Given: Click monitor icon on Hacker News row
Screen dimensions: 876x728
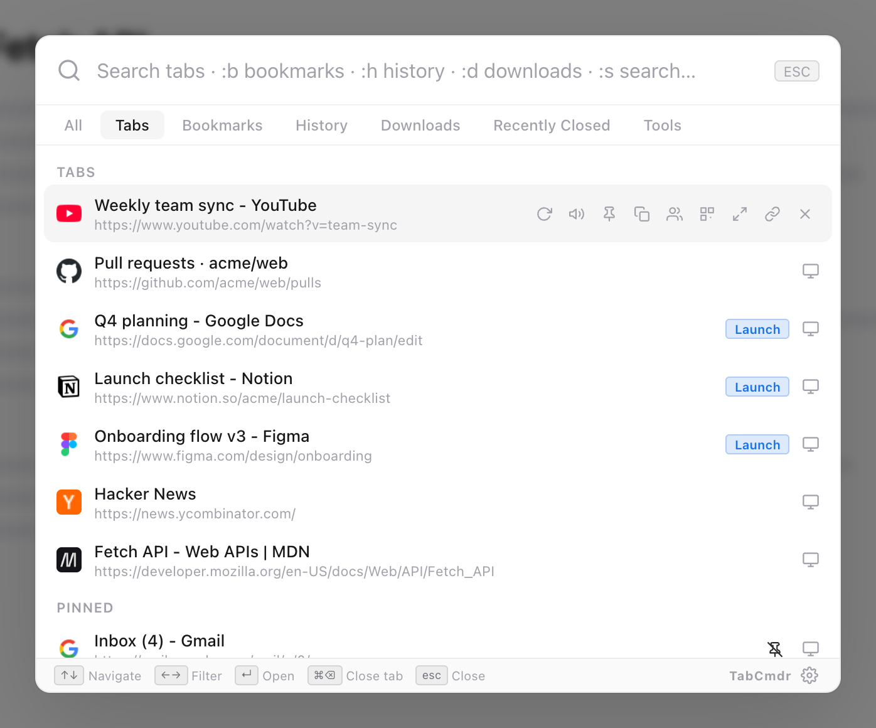Looking at the screenshot, I should (811, 502).
